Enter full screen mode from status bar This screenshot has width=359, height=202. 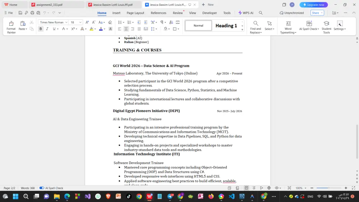(354, 188)
